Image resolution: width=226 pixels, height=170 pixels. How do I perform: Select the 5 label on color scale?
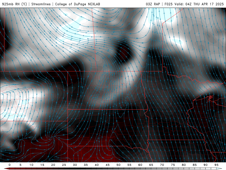20,165
